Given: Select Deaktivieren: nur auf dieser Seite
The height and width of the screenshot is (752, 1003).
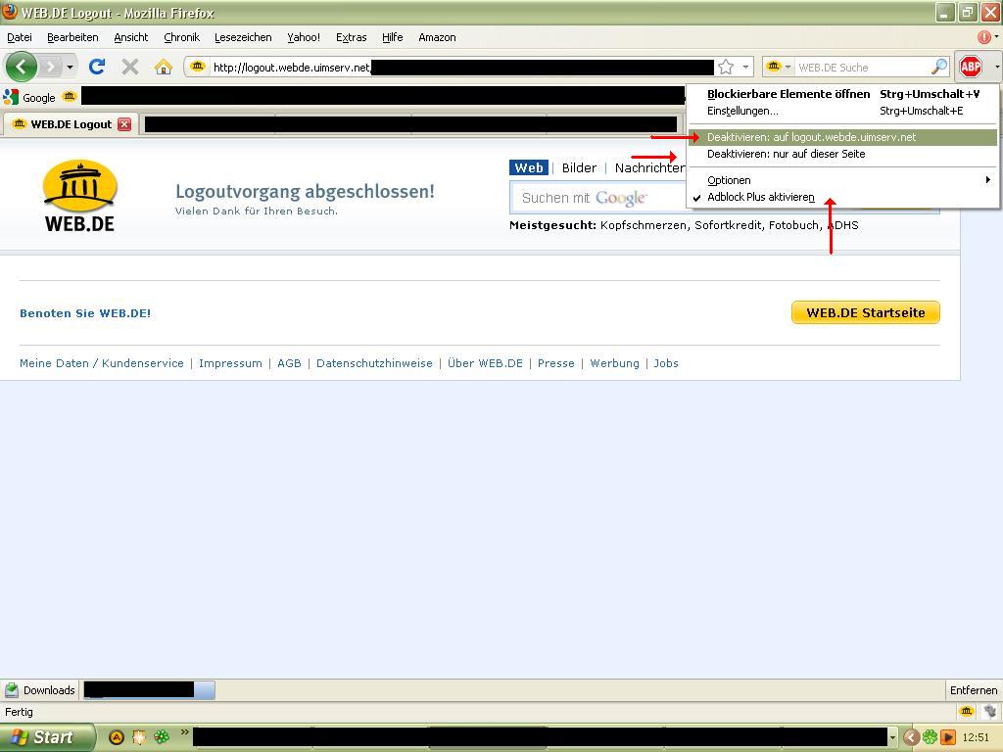Looking at the screenshot, I should tap(843, 154).
